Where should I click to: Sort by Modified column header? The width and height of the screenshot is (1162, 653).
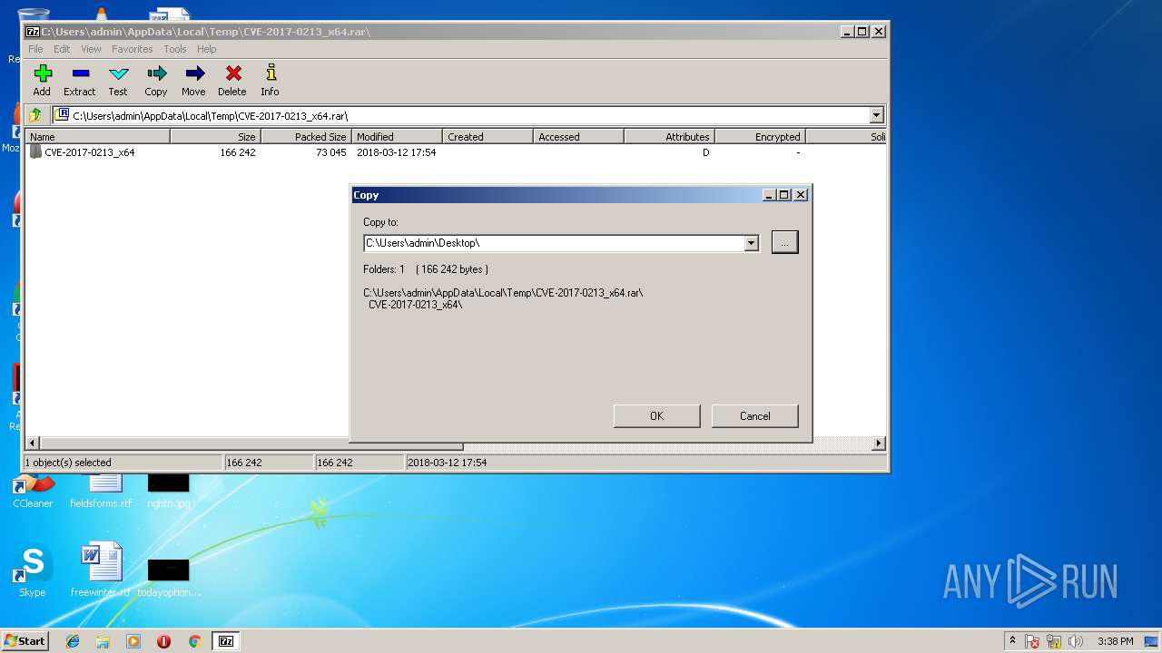(x=397, y=136)
